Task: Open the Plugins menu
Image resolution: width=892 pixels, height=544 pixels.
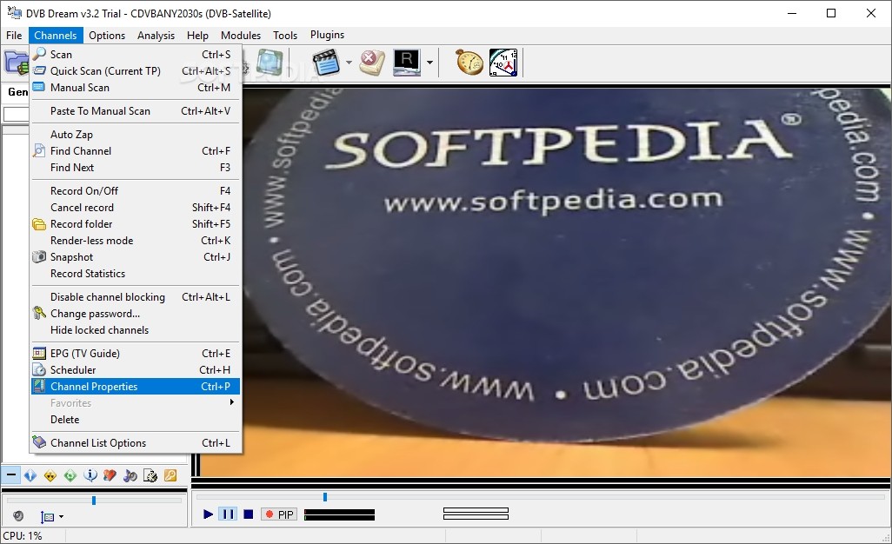Action: click(x=327, y=35)
